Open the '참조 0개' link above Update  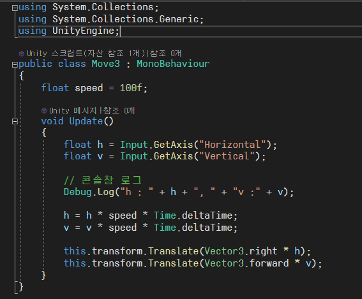coord(119,111)
